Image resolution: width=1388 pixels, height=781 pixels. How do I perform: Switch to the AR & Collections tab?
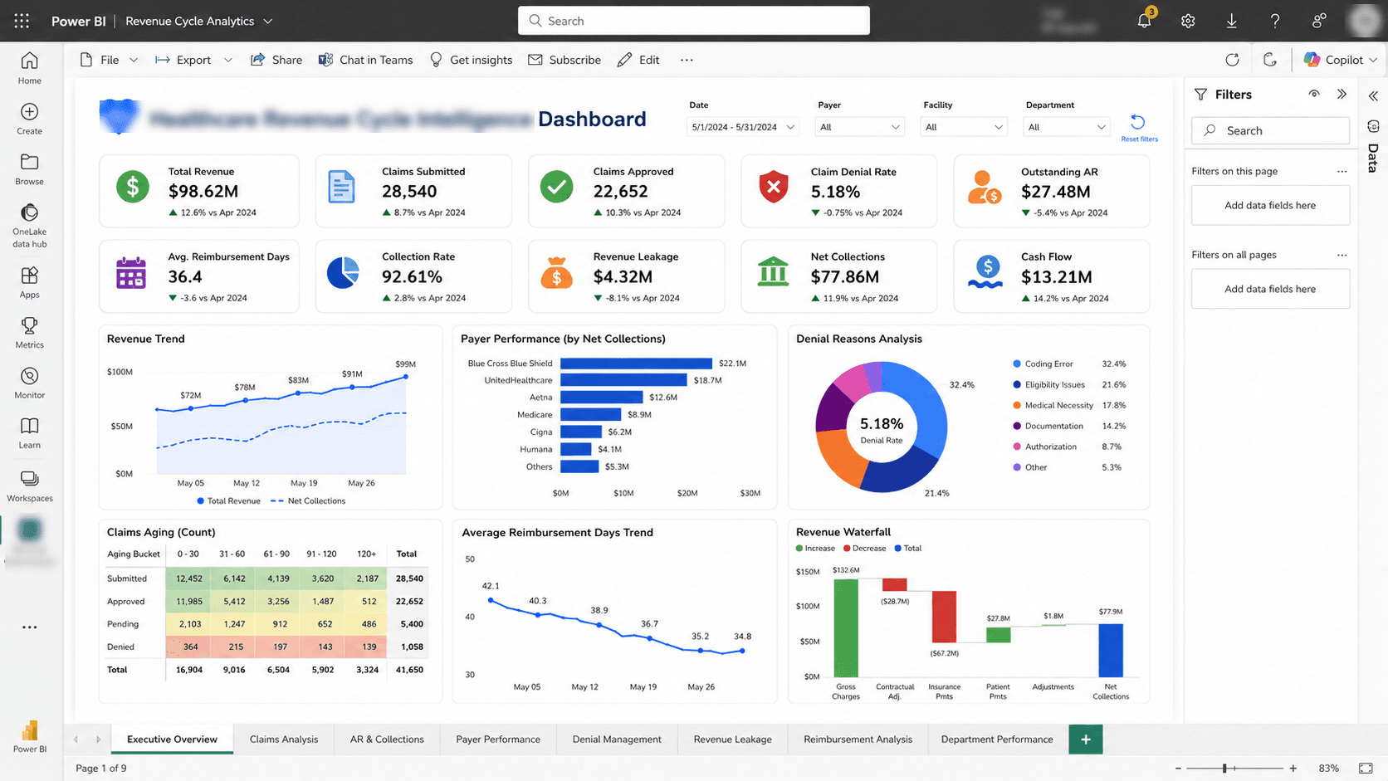[x=387, y=740]
